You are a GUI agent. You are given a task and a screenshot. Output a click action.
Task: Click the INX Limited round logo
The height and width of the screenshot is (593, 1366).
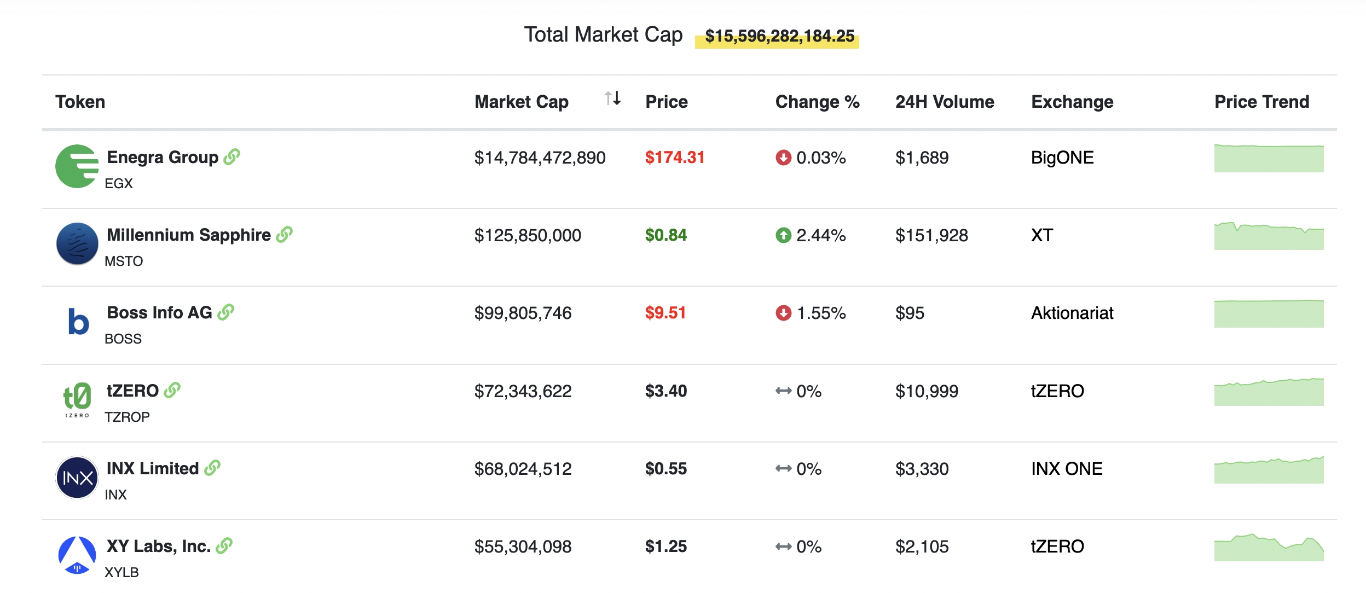77,478
